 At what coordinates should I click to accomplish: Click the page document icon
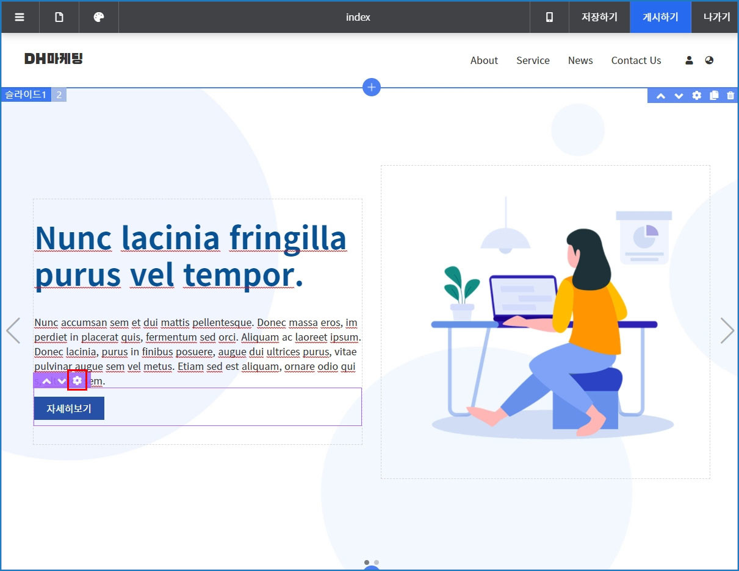click(x=59, y=17)
